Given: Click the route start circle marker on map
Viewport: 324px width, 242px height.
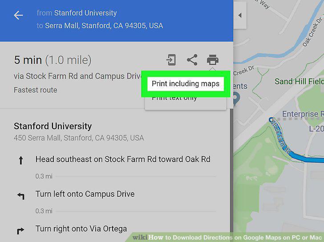Looking at the screenshot, I should tap(271, 119).
